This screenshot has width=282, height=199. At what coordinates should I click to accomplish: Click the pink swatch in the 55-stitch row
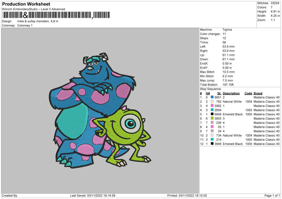pos(212,127)
